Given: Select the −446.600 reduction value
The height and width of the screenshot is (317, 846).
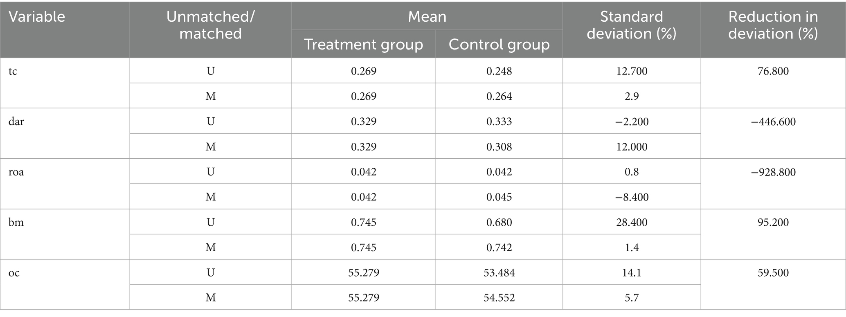Looking at the screenshot, I should click(x=773, y=121).
